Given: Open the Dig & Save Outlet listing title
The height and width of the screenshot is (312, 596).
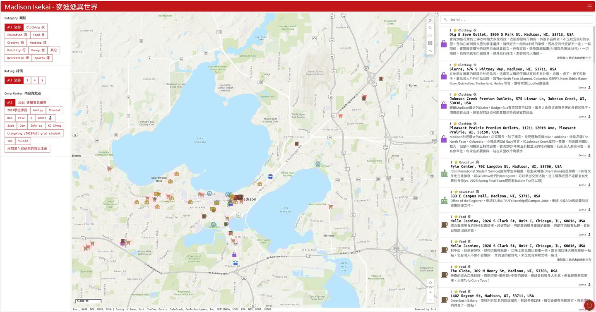Looking at the screenshot, I should 512,35.
